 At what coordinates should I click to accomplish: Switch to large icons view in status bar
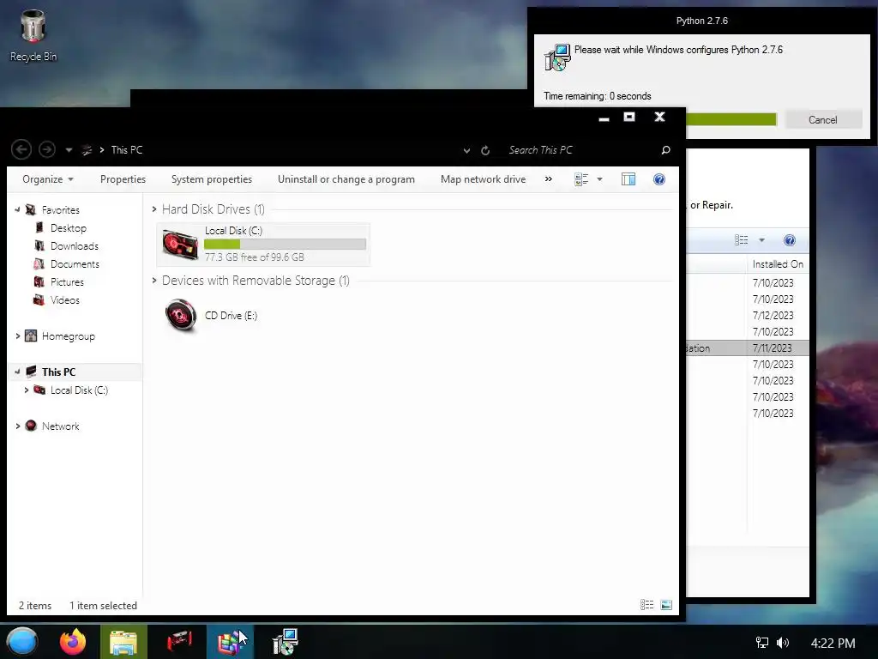click(x=665, y=605)
